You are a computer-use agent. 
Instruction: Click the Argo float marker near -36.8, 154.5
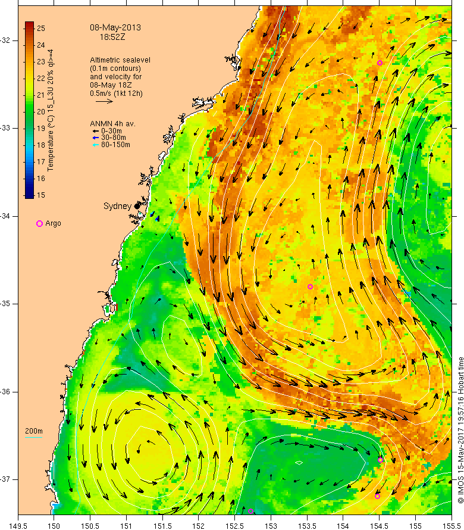pos(380,460)
